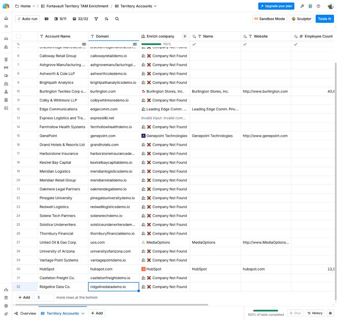Click the Stop button
Viewport: 337px width, 320px height.
(295, 313)
